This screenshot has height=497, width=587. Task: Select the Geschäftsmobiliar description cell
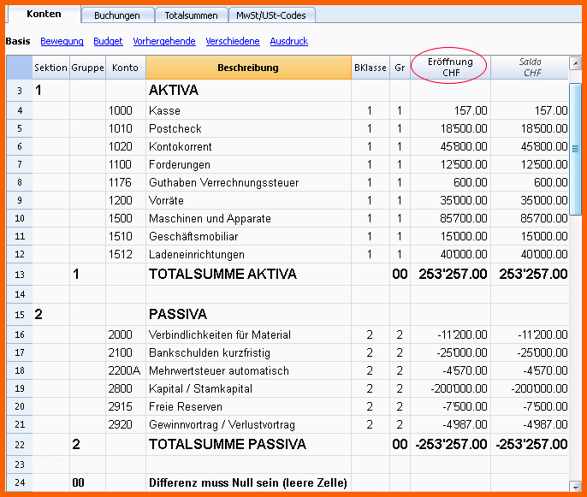point(248,236)
